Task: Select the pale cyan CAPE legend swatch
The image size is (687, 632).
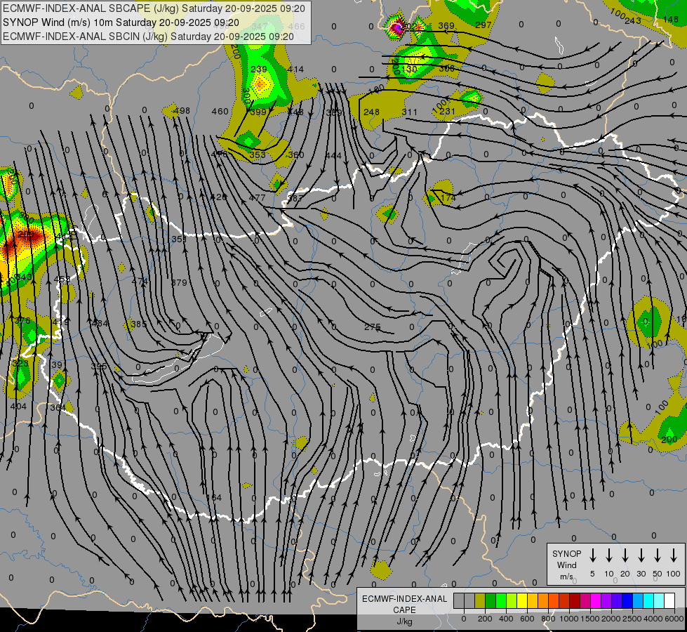Action: pyautogui.click(x=658, y=601)
